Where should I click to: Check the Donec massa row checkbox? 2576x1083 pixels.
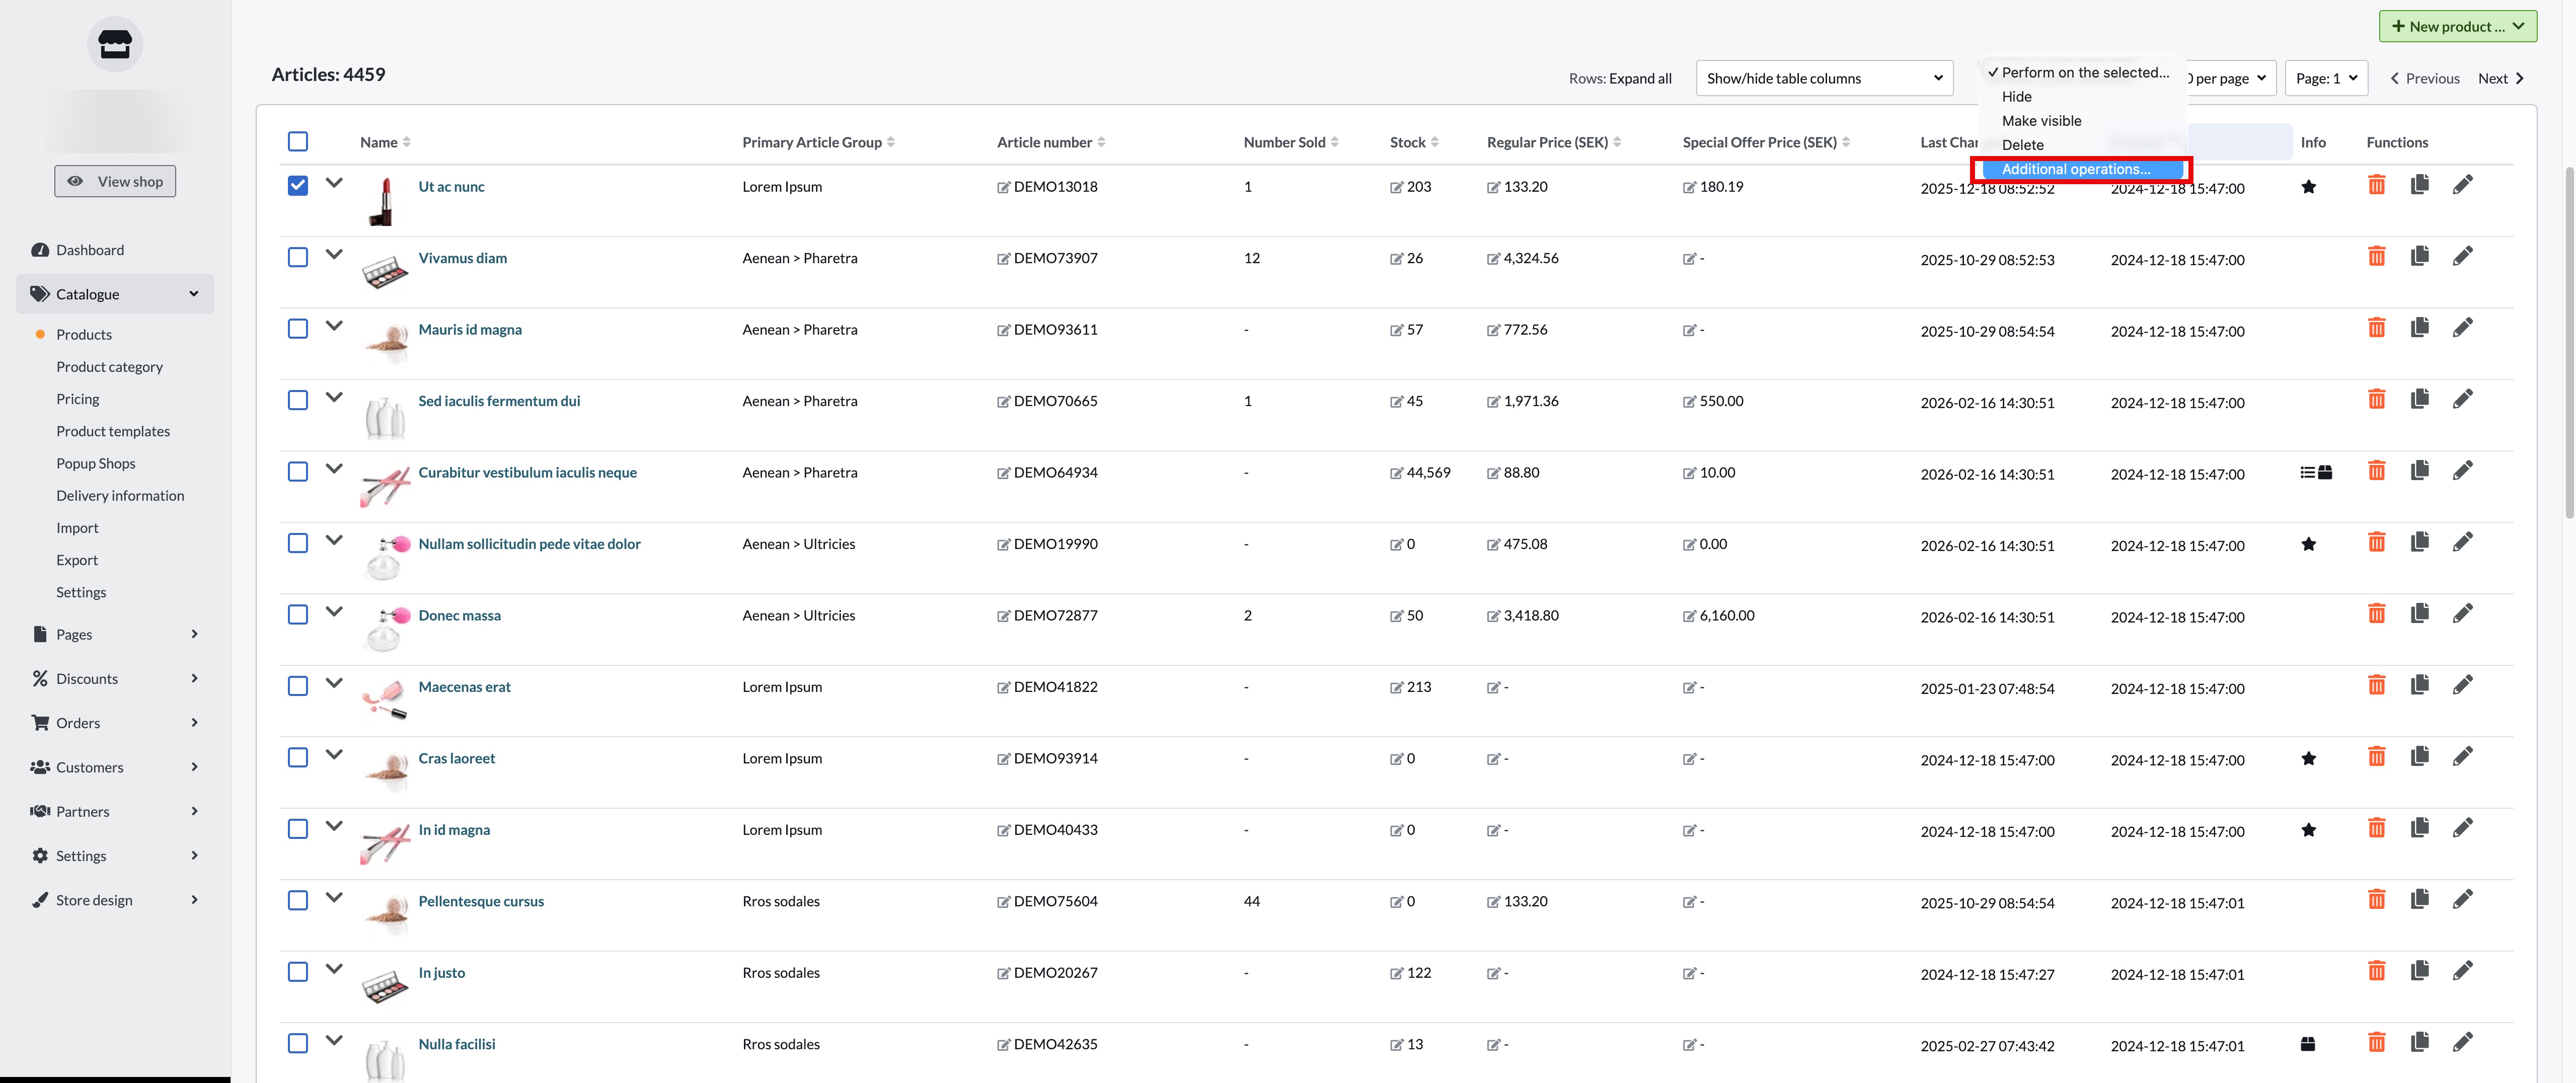pyautogui.click(x=298, y=615)
